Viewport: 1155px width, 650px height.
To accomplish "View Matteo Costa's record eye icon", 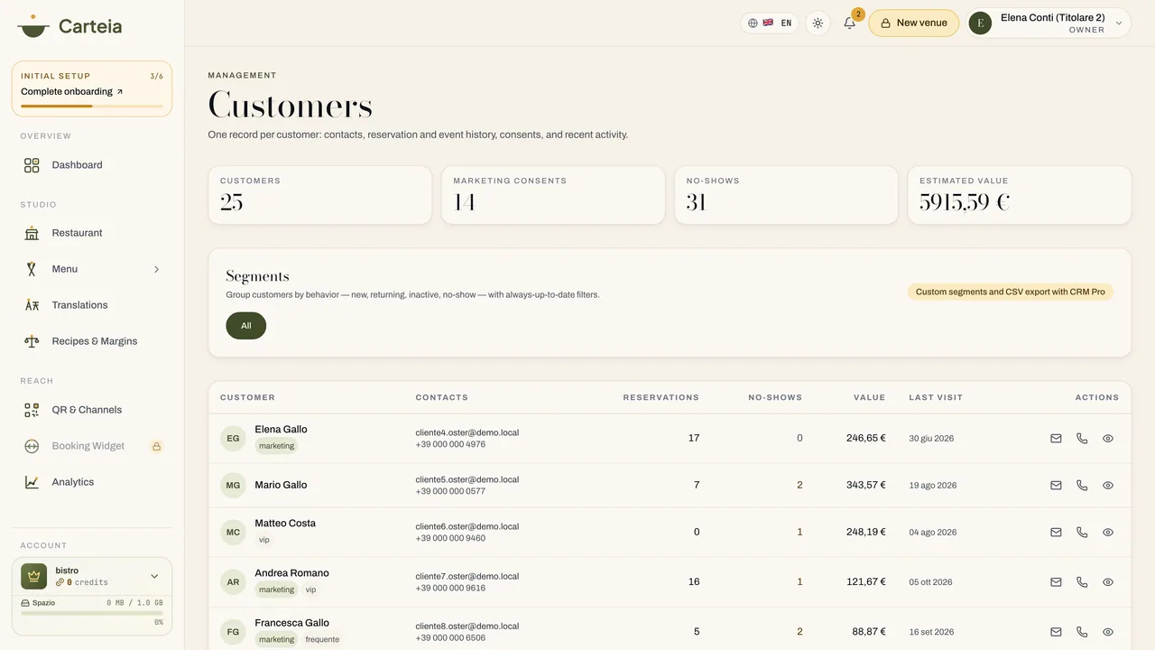I will pyautogui.click(x=1108, y=533).
